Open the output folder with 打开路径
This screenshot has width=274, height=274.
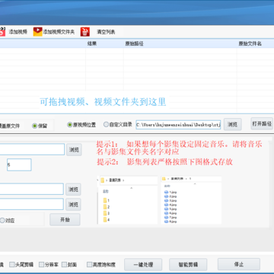(262, 123)
